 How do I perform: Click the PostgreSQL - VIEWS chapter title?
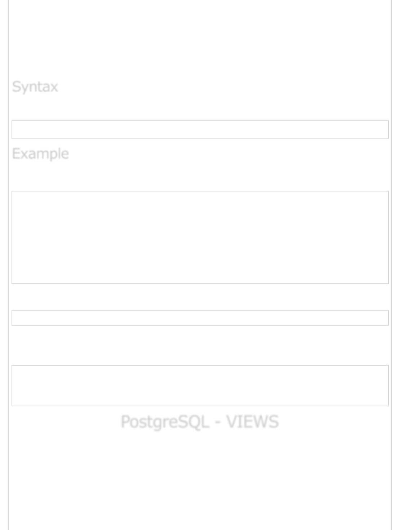coord(200,422)
